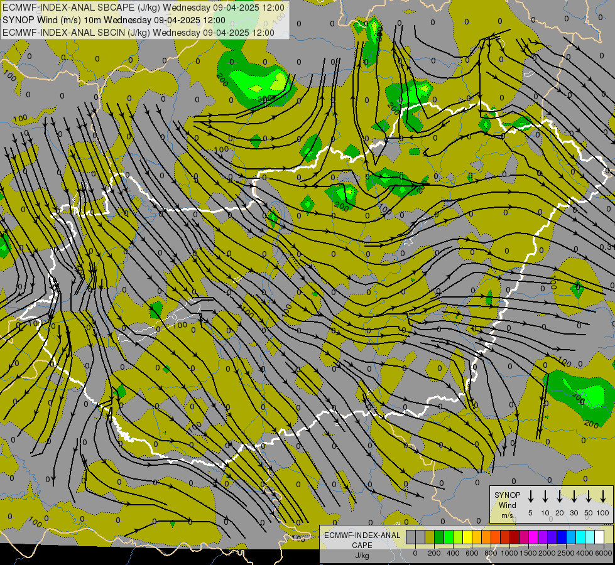This screenshot has height=565, width=615.
Task: Click the ECMWF-INDEX-ANAL SBCAPE title line
Action: click(x=143, y=8)
